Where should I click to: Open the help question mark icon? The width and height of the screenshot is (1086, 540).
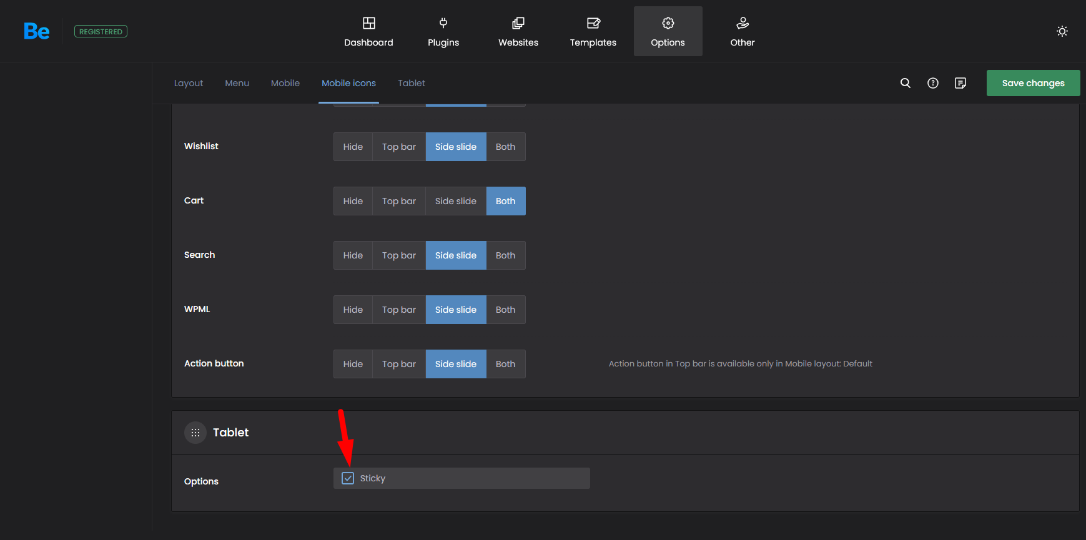(x=932, y=83)
